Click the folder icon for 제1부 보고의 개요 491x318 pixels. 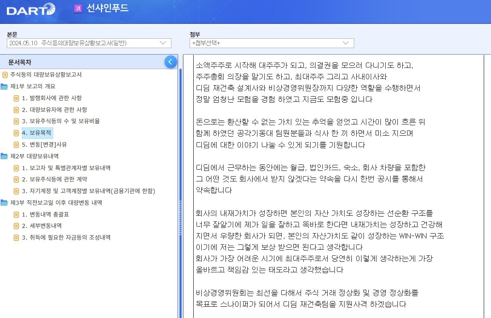5,86
